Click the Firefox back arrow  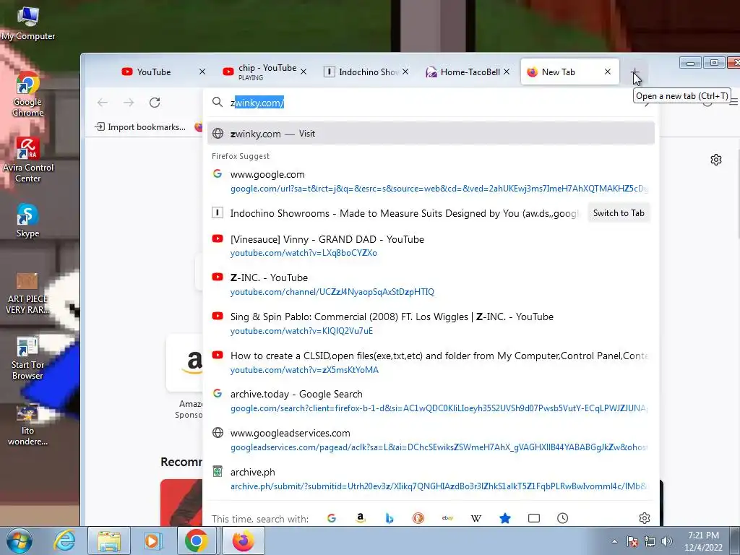tap(103, 103)
